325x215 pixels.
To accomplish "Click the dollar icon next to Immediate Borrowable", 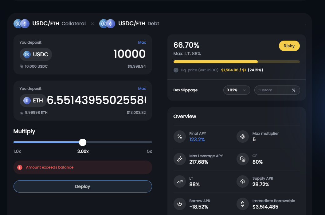I will pos(243,204).
